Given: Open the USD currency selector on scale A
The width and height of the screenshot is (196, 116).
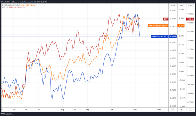Looking at the screenshot, I should coord(173,6).
